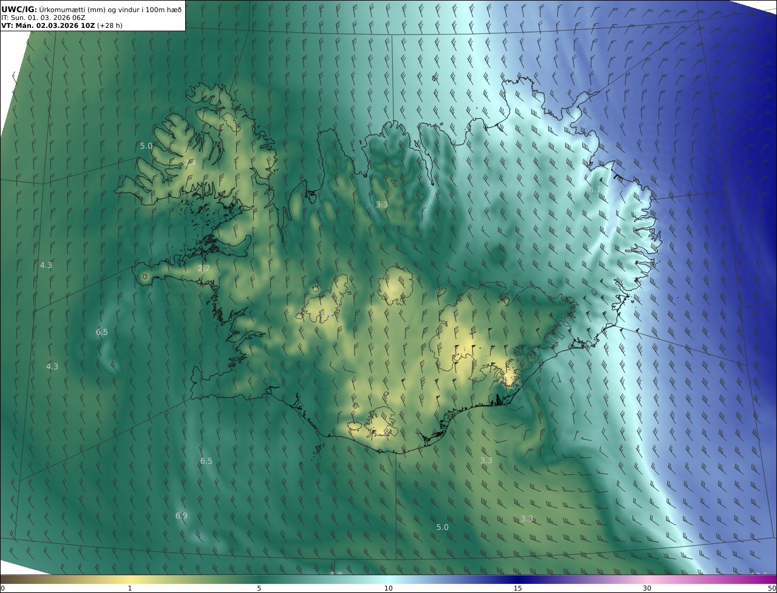
Task: Select the "5" tick label under color bar
Action: (259, 588)
